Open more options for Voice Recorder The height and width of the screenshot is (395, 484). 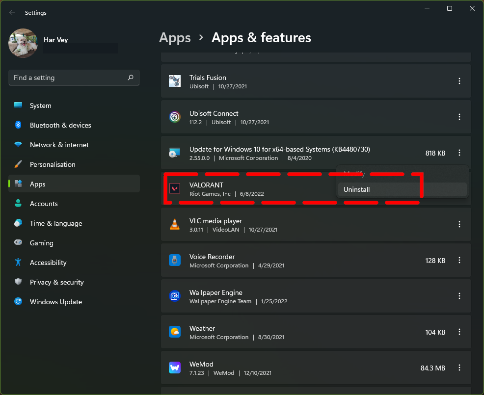click(x=459, y=260)
